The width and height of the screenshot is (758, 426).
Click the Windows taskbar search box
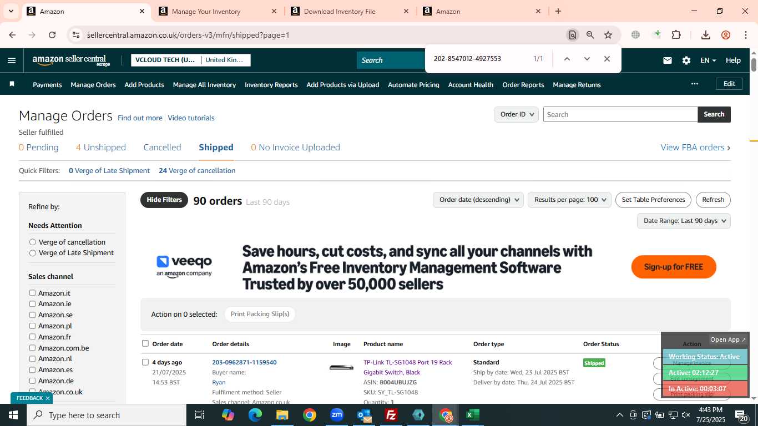pos(107,415)
